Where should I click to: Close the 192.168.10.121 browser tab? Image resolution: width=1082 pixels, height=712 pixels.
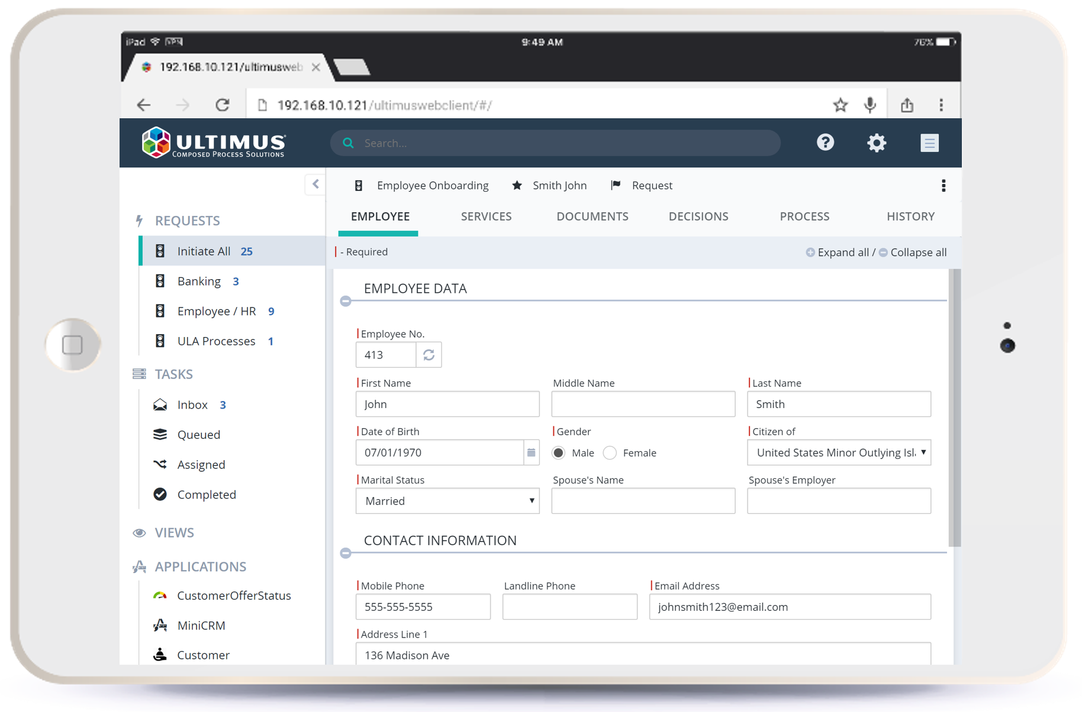[316, 67]
